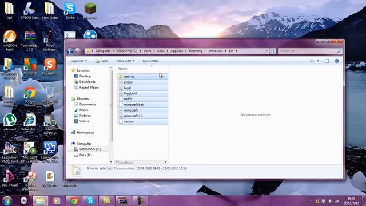Create a New folder via toolbar
The image size is (366, 206).
(150, 61)
